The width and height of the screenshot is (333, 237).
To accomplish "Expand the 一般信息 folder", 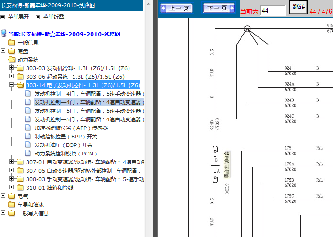I will [3, 42].
